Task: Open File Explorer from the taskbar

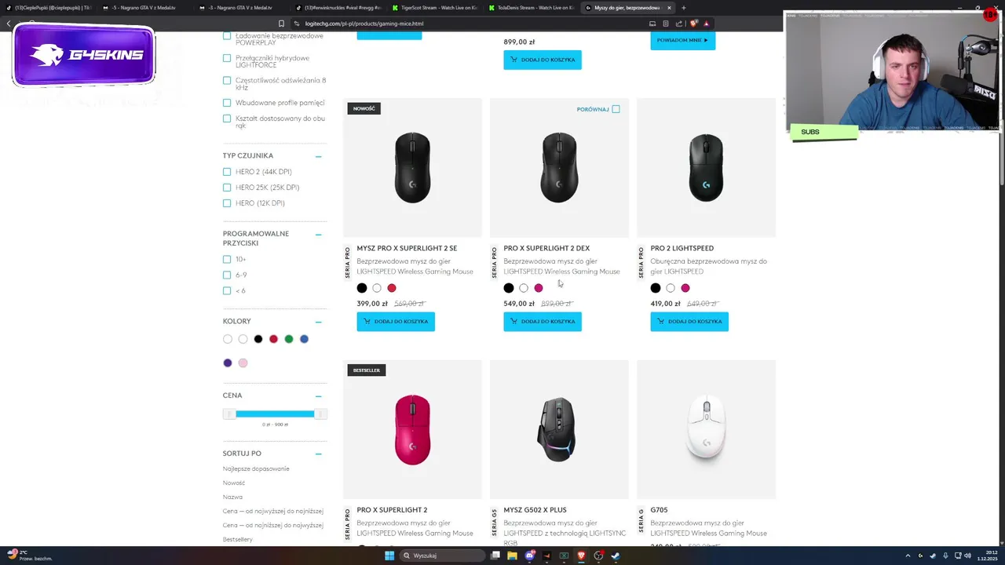Action: [x=512, y=556]
